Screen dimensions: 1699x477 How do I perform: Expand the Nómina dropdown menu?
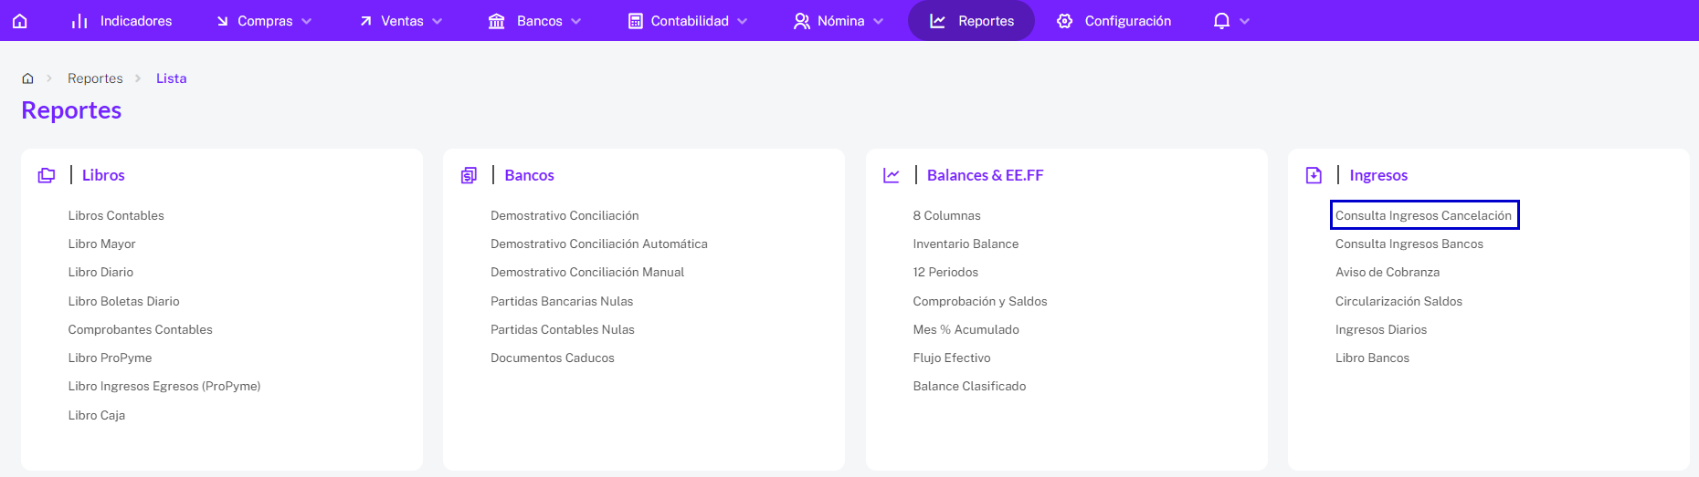point(839,21)
